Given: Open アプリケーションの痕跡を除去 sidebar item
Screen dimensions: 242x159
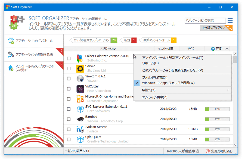Looking at the screenshot, I should click(34, 55).
